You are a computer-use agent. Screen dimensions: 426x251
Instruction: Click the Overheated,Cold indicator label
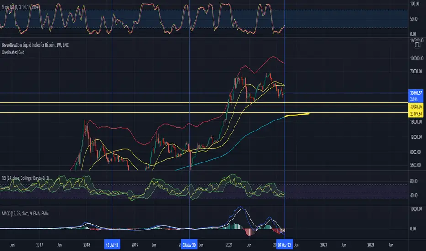[13, 52]
